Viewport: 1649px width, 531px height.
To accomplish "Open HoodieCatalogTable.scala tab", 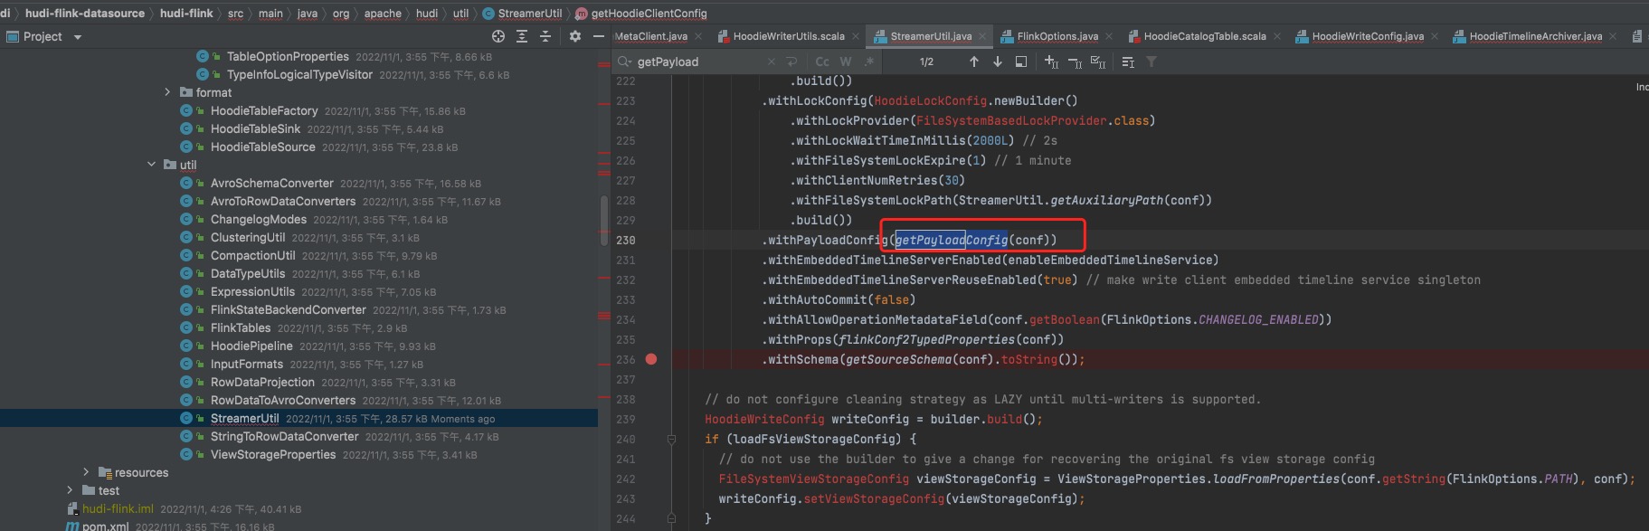I will (1205, 36).
